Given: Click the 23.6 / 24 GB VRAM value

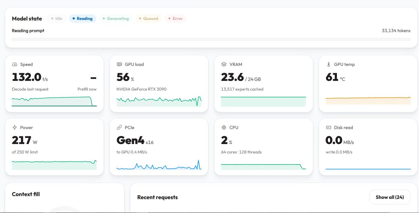Looking at the screenshot, I should (x=241, y=77).
